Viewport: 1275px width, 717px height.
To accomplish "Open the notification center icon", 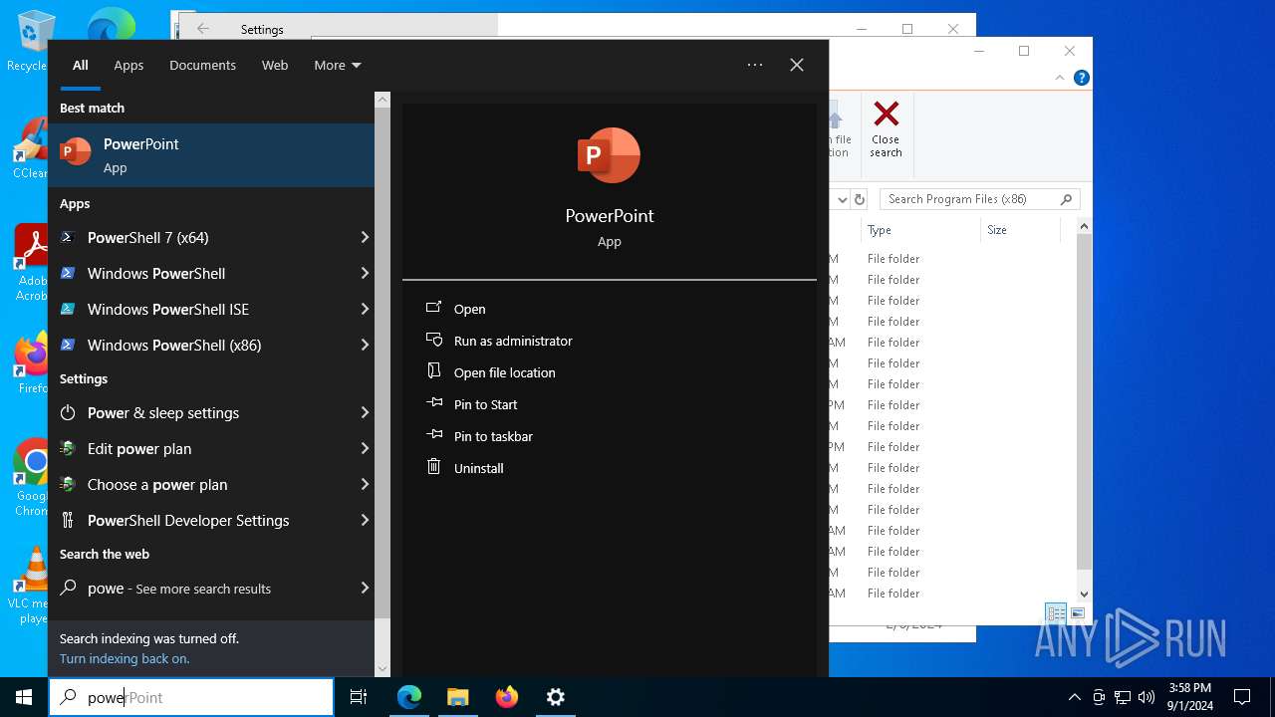I will click(x=1242, y=697).
